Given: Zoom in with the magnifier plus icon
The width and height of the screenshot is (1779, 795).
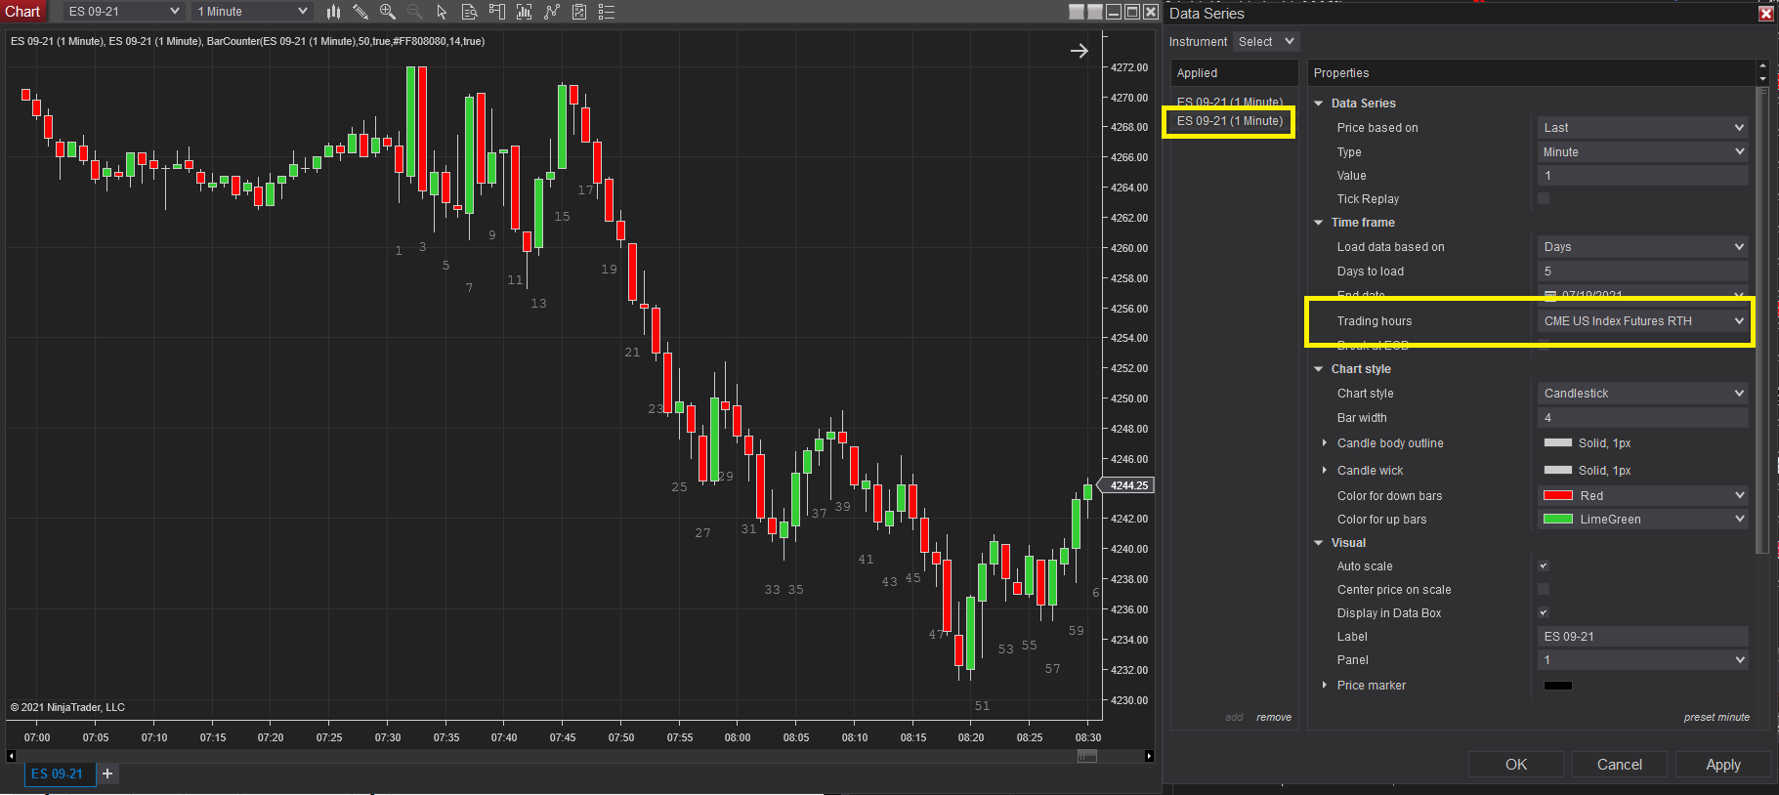Looking at the screenshot, I should point(388,12).
